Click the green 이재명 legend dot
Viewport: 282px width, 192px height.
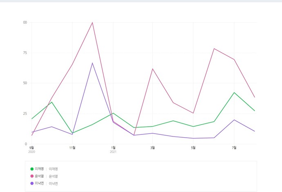32,169
